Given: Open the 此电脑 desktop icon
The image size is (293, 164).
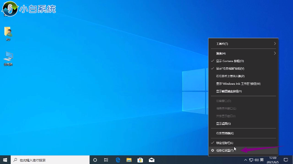Looking at the screenshot, I should click(x=8, y=58).
